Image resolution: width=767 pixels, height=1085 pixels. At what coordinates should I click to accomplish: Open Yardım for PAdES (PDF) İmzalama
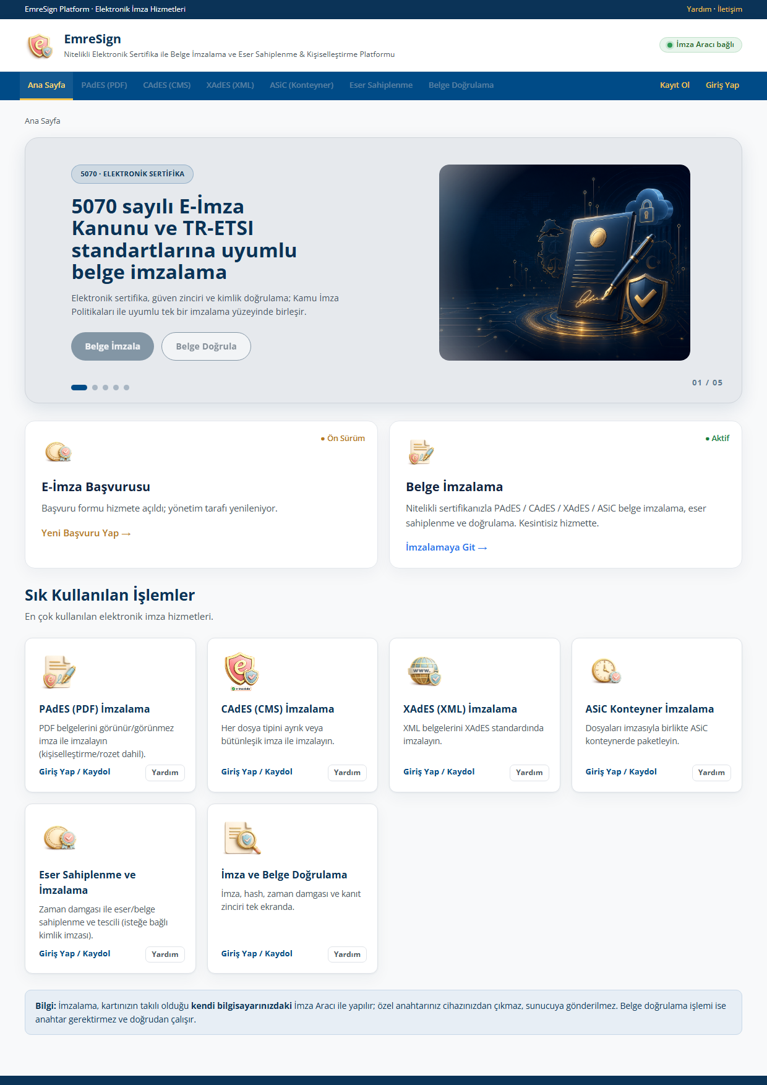(x=165, y=773)
